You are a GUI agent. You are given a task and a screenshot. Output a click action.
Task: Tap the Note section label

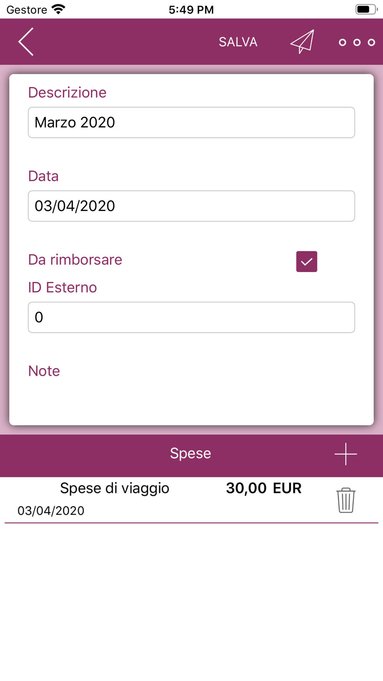44,371
